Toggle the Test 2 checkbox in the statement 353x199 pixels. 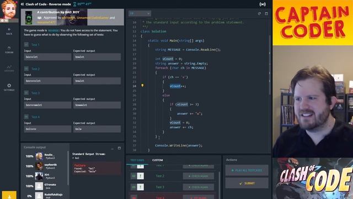pyautogui.click(x=26, y=69)
